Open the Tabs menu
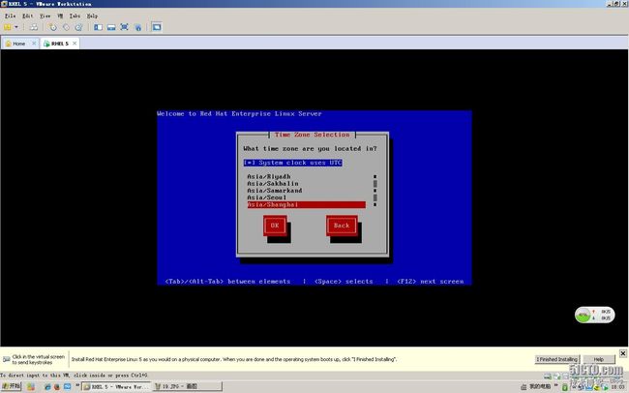629x393 pixels. [x=75, y=16]
